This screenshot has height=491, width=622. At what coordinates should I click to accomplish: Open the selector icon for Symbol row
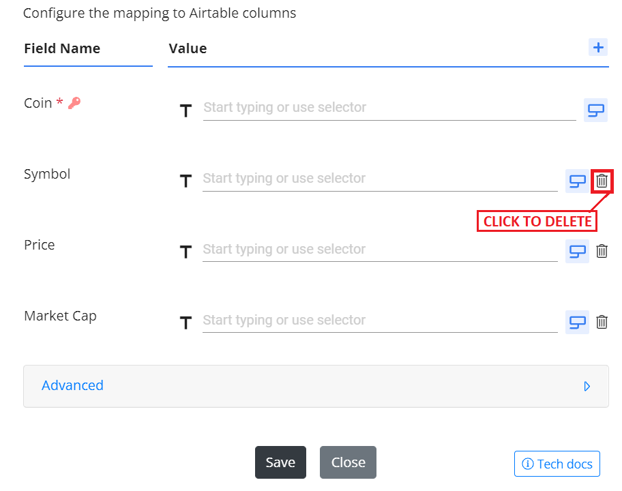577,181
